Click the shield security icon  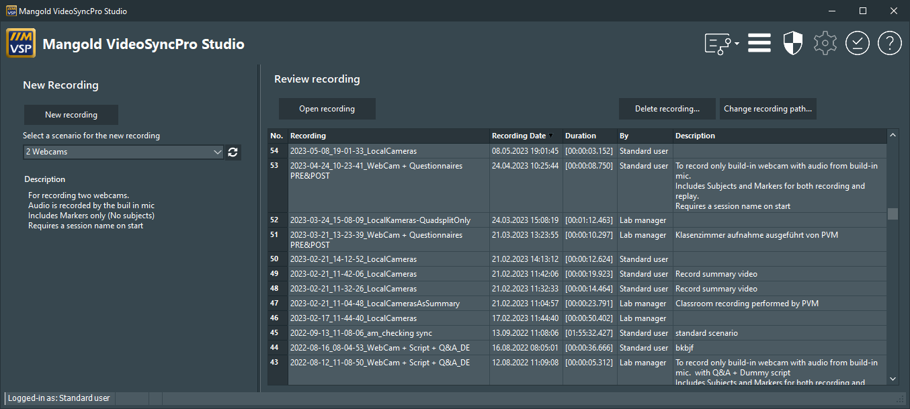tap(793, 43)
